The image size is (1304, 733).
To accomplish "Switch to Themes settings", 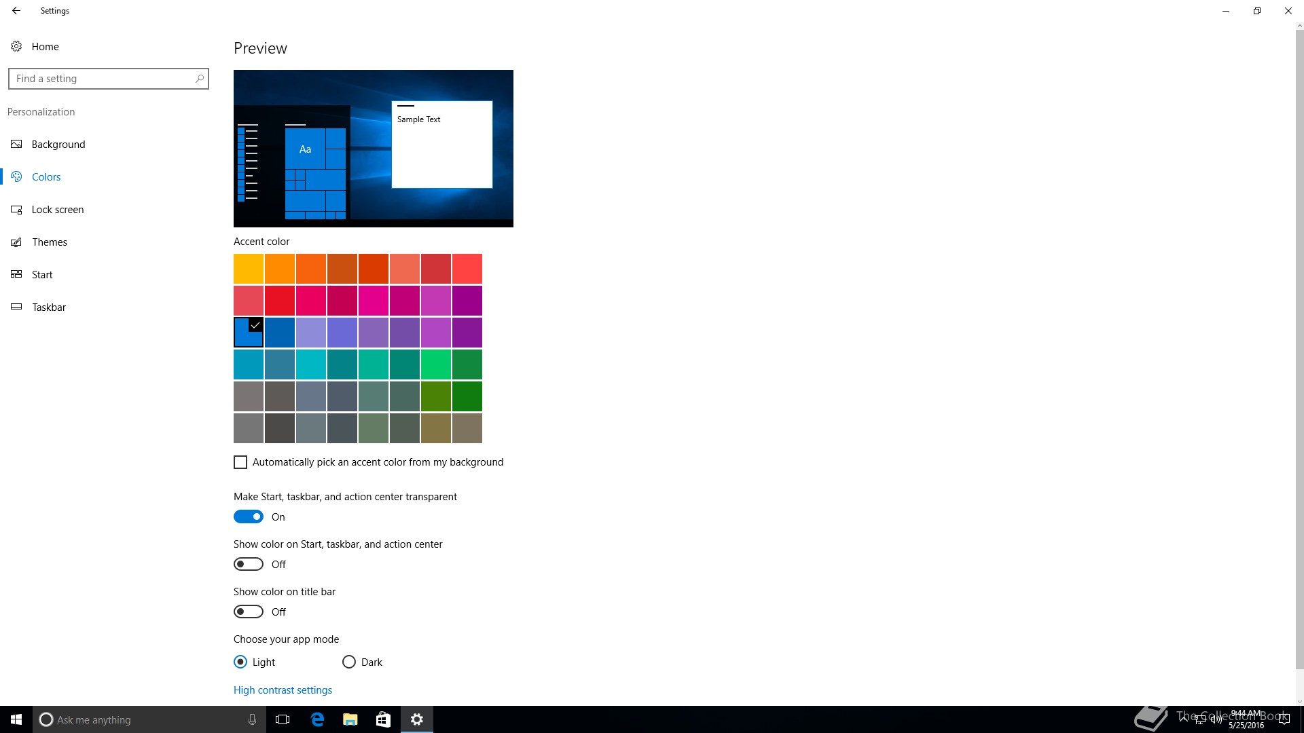I will click(x=50, y=242).
